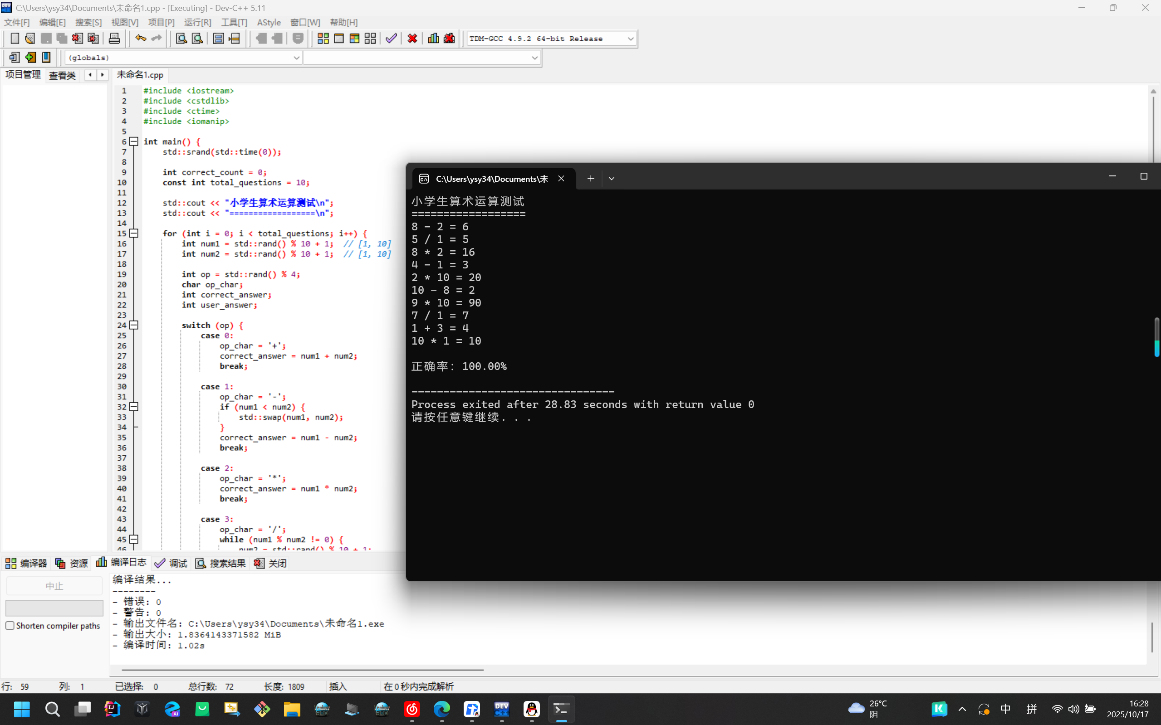Click the Compile four-squares icon
Viewport: 1161px width, 725px height.
[323, 39]
